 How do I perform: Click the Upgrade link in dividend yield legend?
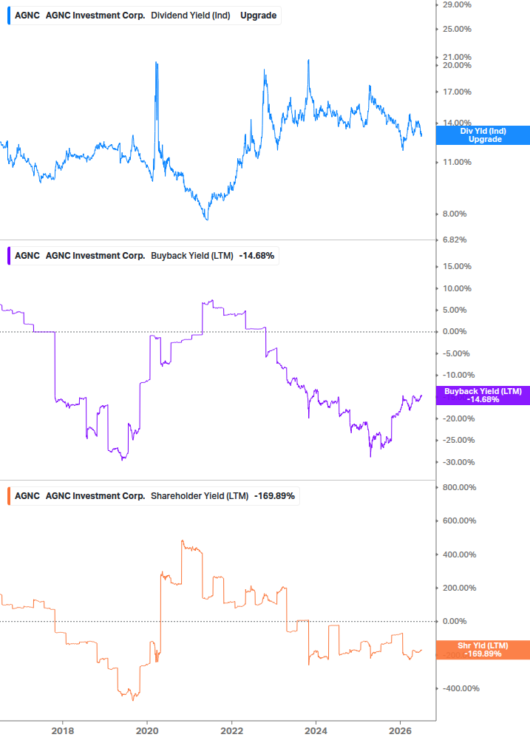pyautogui.click(x=258, y=16)
